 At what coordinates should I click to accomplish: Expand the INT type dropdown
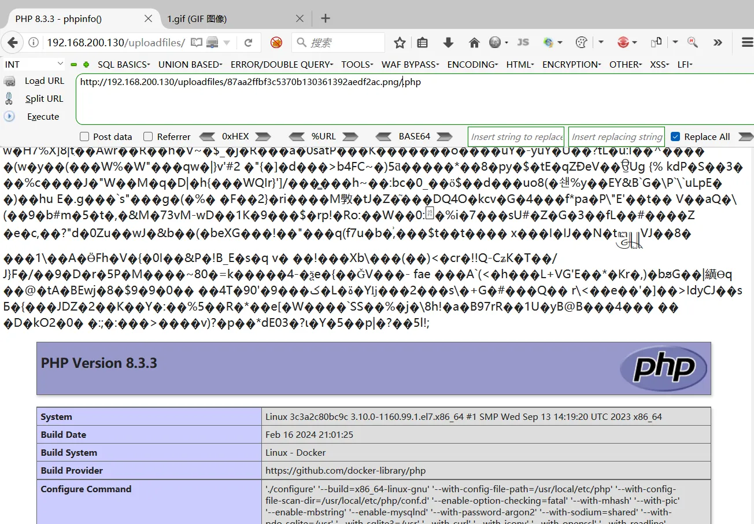[x=60, y=64]
